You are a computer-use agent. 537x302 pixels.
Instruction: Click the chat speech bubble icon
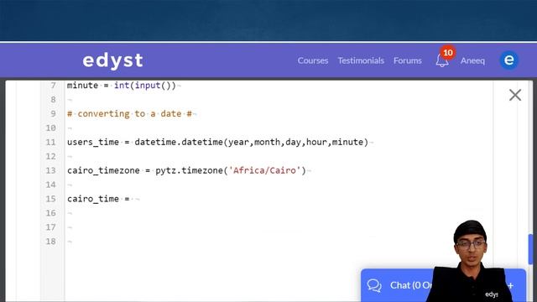tap(374, 285)
